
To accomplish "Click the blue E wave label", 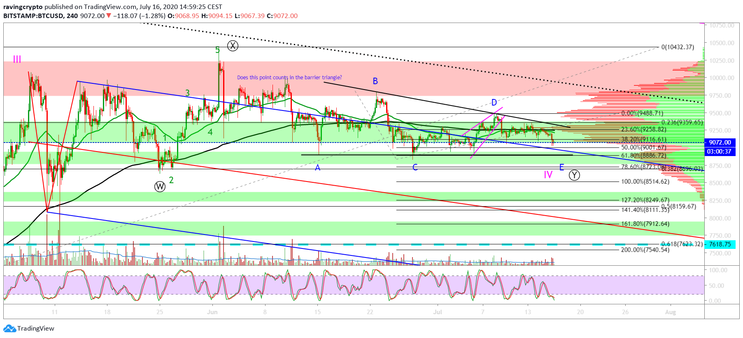I will point(561,167).
